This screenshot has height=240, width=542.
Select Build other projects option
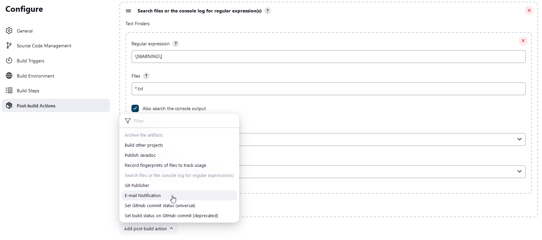click(x=144, y=145)
